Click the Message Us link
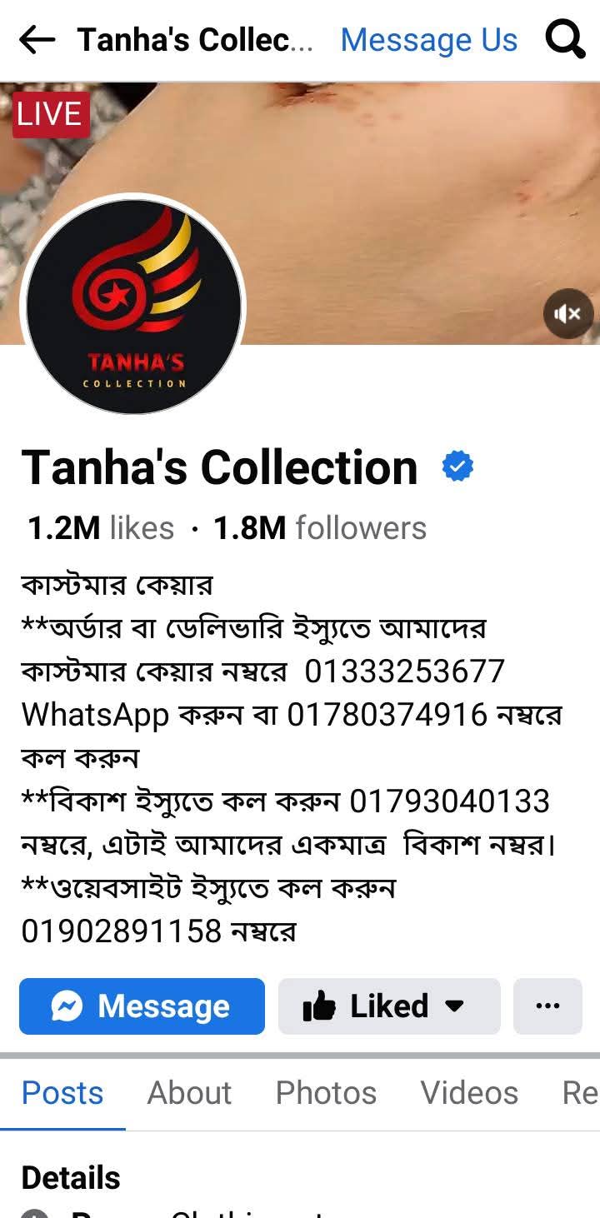 pos(429,39)
